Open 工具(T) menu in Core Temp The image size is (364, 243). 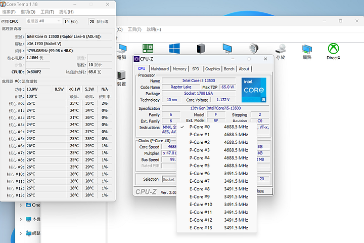pos(48,12)
